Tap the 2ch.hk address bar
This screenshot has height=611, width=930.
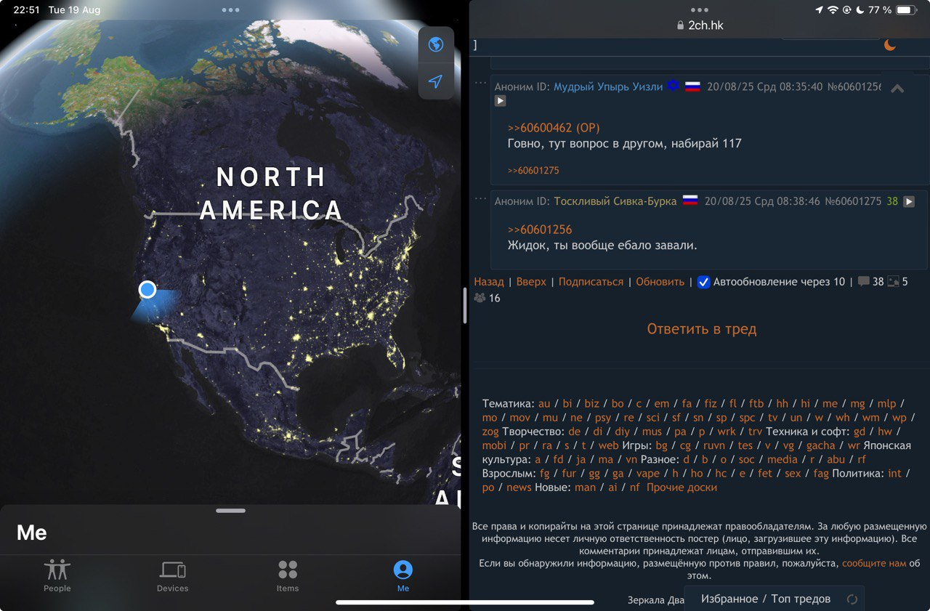click(700, 25)
